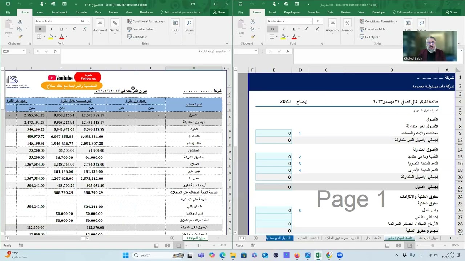Viewport: 465px width, 261px height.
Task: Open File menu in left Excel window
Action: coord(8,12)
